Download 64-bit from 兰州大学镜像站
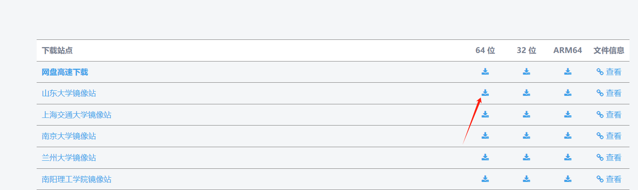The image size is (638, 190). coord(485,157)
